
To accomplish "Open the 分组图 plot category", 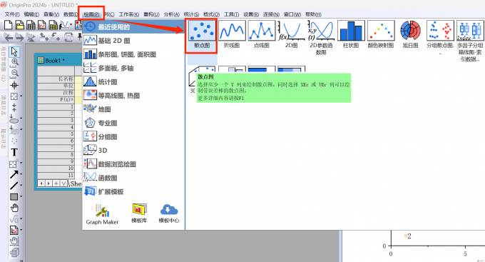I will (133, 136).
